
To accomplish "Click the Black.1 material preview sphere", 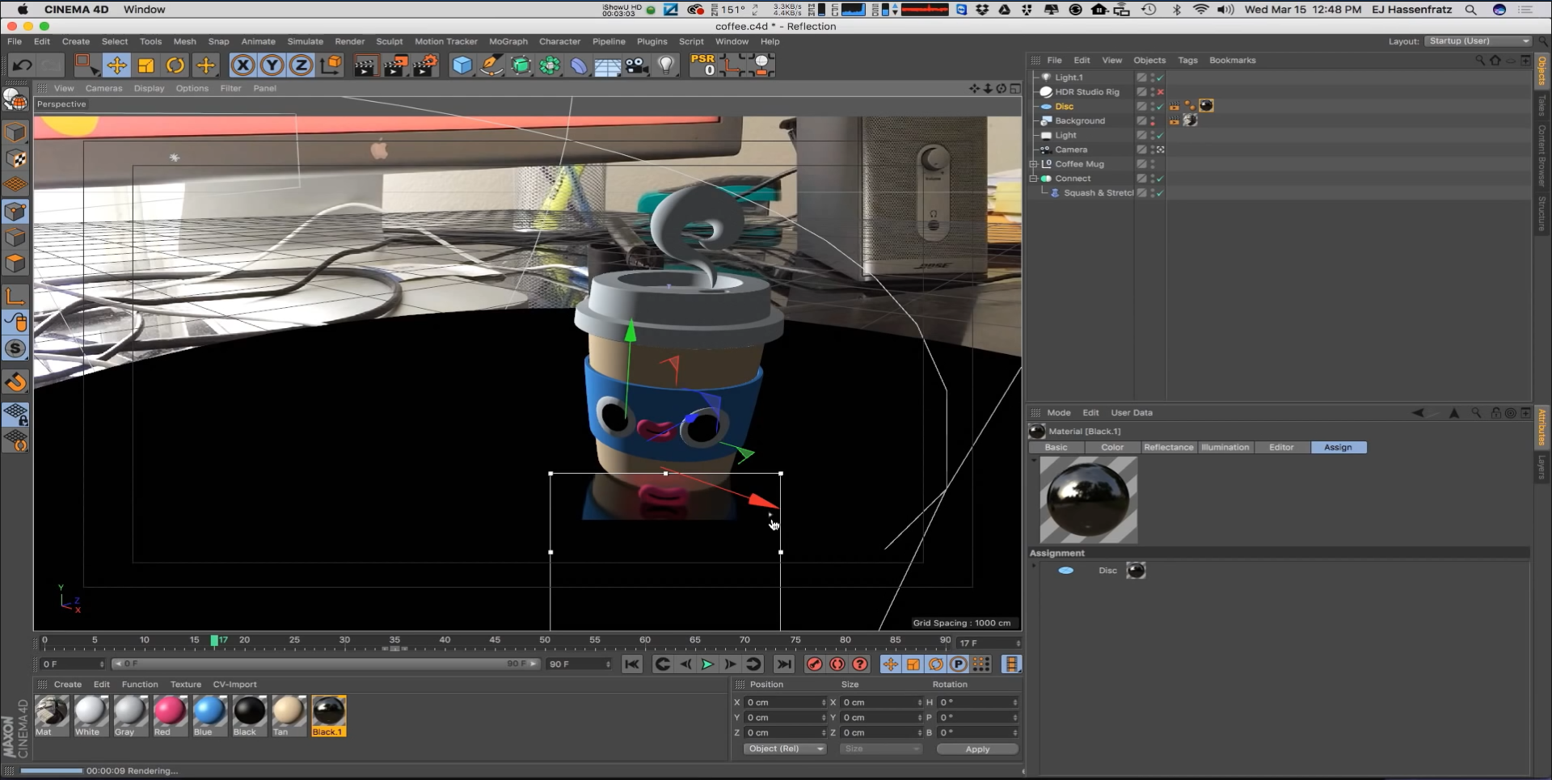I will click(x=1088, y=500).
